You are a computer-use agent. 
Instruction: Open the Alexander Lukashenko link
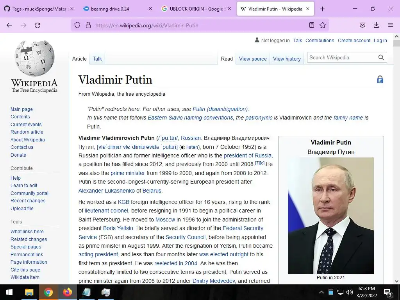pyautogui.click(x=107, y=191)
